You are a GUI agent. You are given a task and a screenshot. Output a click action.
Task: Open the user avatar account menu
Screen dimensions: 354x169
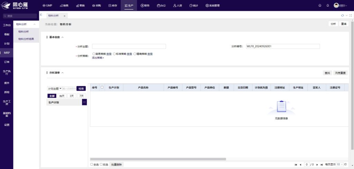(340, 6)
